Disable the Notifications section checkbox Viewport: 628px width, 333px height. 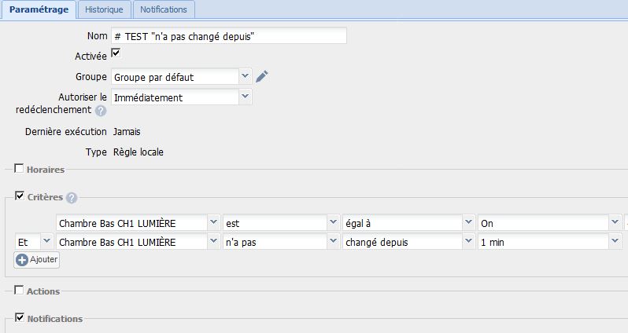[x=19, y=318]
